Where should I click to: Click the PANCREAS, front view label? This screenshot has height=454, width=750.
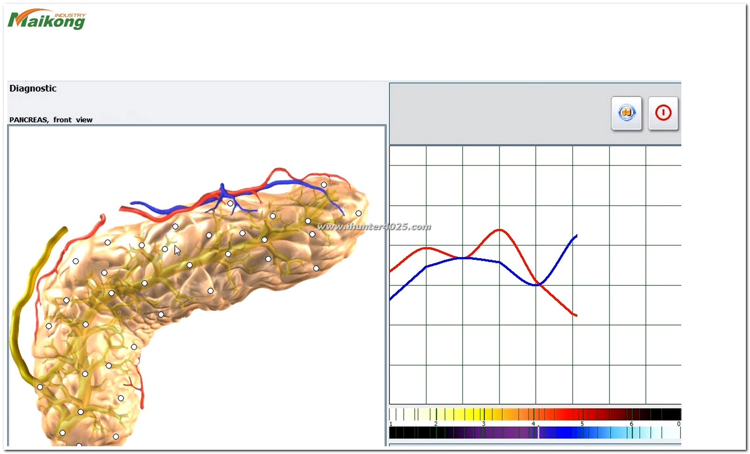(x=51, y=120)
